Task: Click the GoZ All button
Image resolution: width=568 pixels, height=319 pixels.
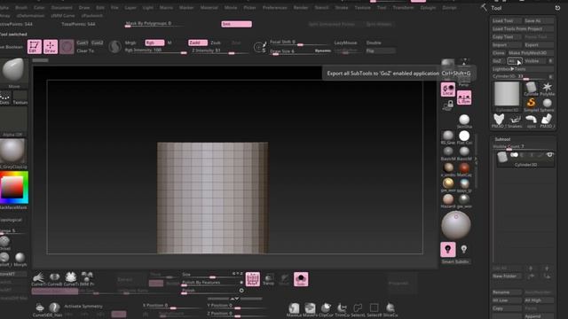Action: 515,61
